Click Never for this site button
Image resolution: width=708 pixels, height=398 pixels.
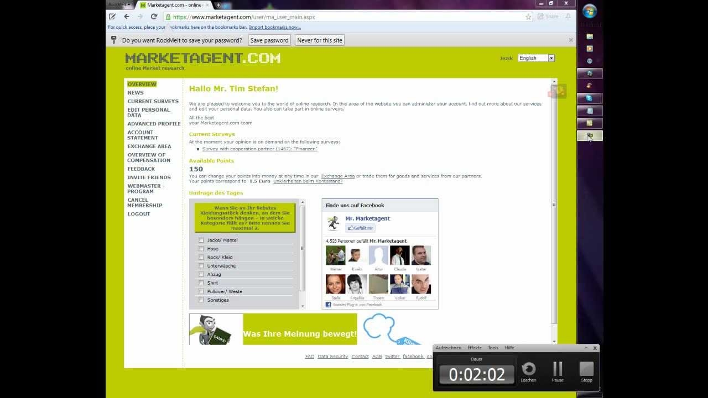[x=320, y=40]
